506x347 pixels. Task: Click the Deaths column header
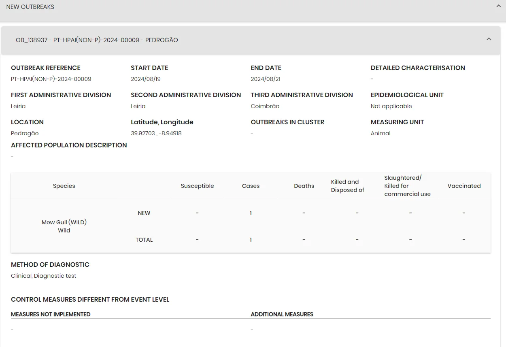(x=304, y=186)
